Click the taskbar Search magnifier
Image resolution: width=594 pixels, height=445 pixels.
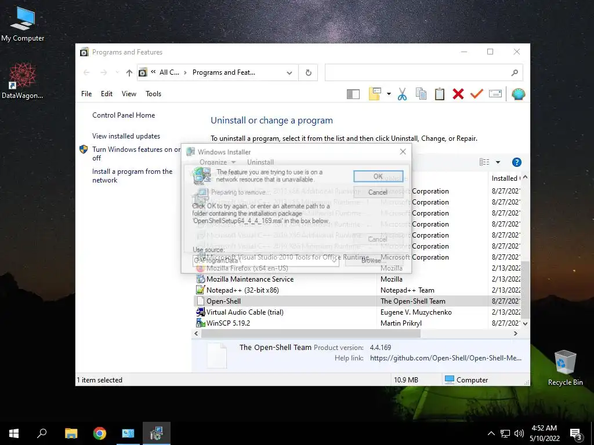click(x=42, y=433)
